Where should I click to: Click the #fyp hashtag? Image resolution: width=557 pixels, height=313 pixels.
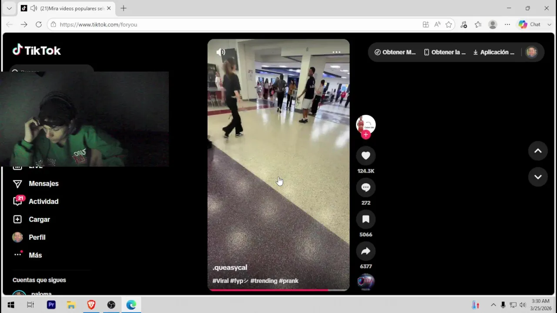coord(239,281)
